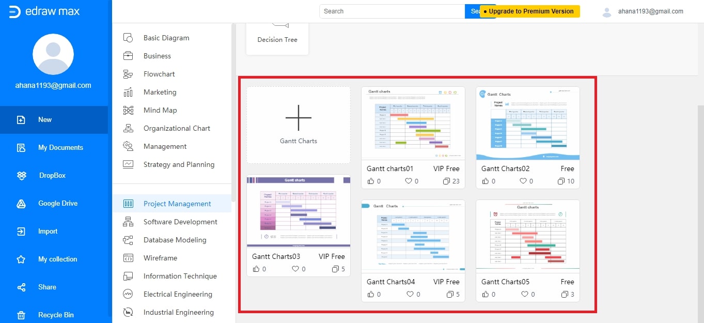Image resolution: width=704 pixels, height=323 pixels.
Task: Open the ahana1193@gmail.com account menu
Action: 650,11
